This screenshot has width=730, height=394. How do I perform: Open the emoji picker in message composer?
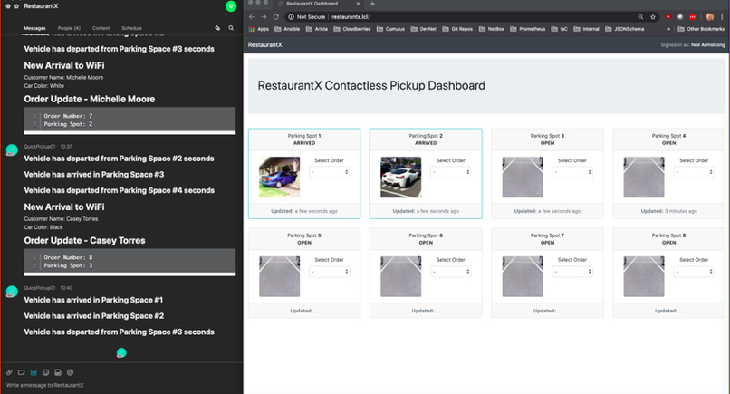[x=45, y=372]
